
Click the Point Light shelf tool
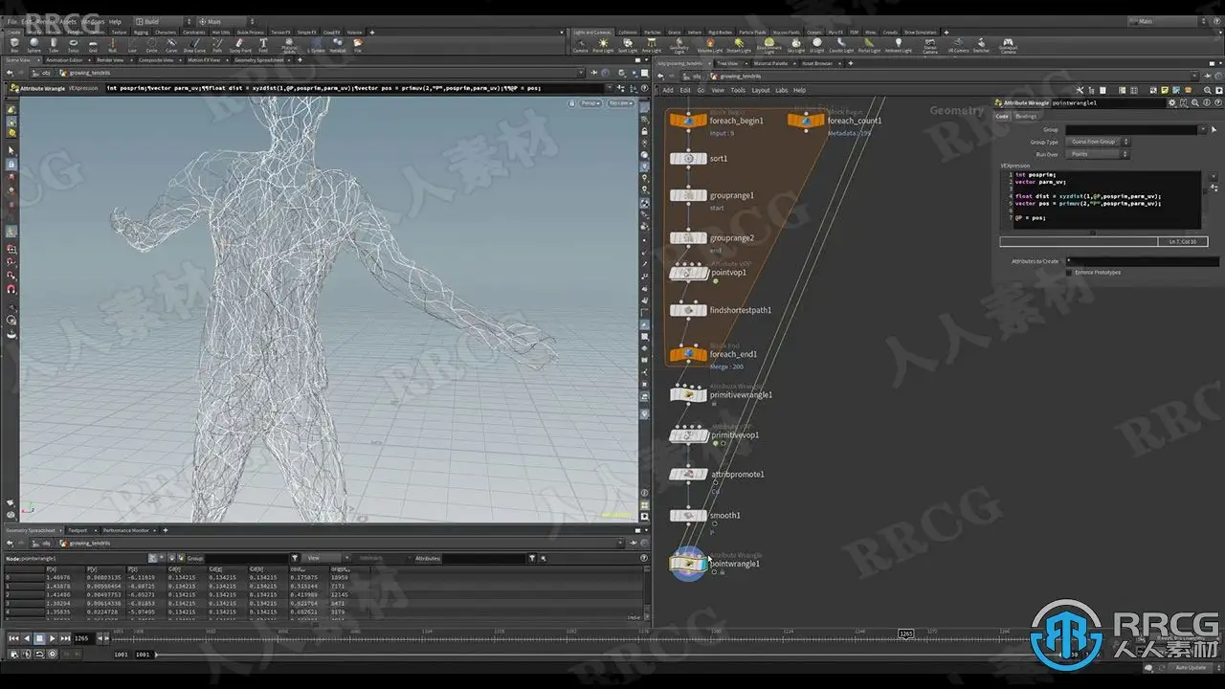pyautogui.click(x=603, y=45)
